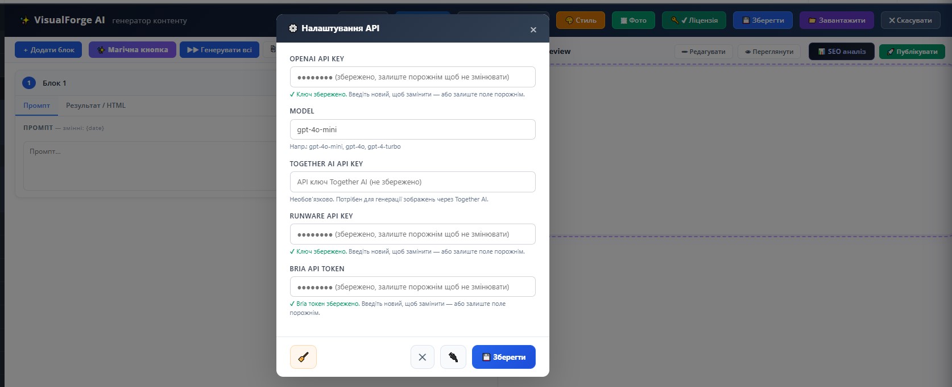Click into the Промпт text area
The height and width of the screenshot is (387, 952).
(149, 166)
